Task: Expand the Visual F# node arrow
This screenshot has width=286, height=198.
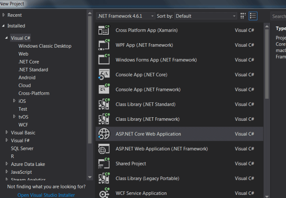Action: (x=7, y=140)
